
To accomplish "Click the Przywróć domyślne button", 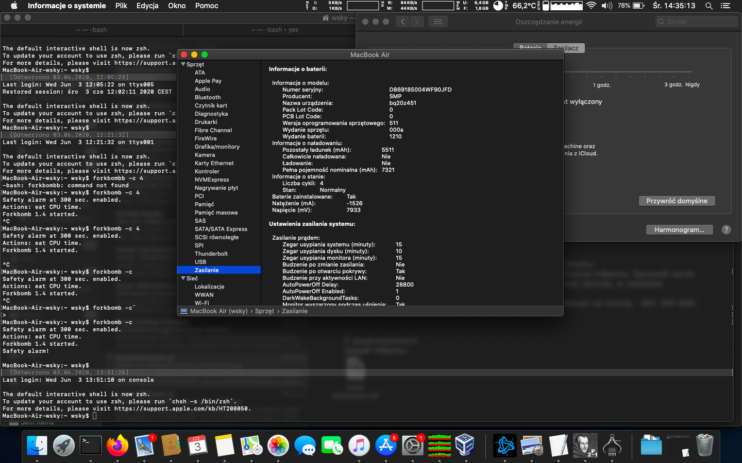I will [677, 201].
